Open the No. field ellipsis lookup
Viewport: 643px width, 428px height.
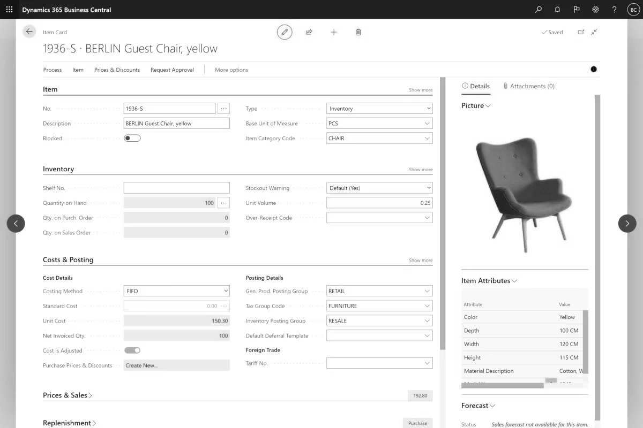(224, 109)
